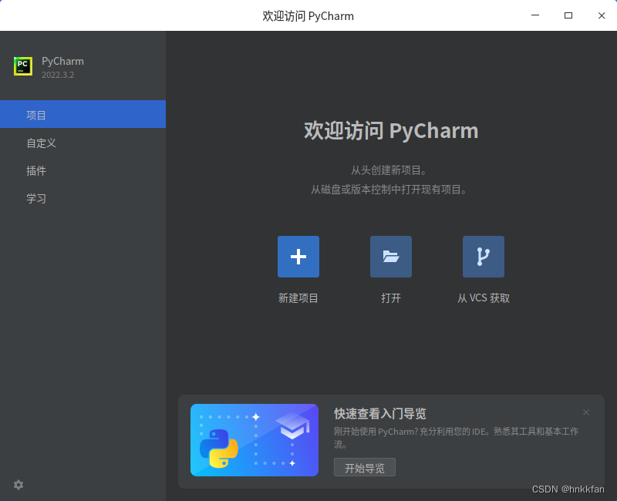Screen dimensions: 617x501
Task: Maximize the PyCharm welcome window
Action: (568, 15)
